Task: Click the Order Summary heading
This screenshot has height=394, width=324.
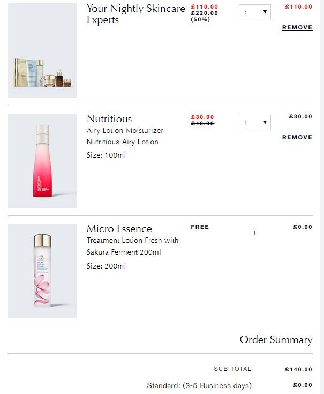Action: click(275, 340)
